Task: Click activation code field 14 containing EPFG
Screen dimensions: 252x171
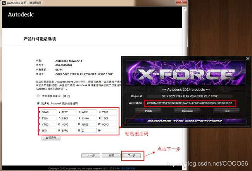Action: pos(69,131)
